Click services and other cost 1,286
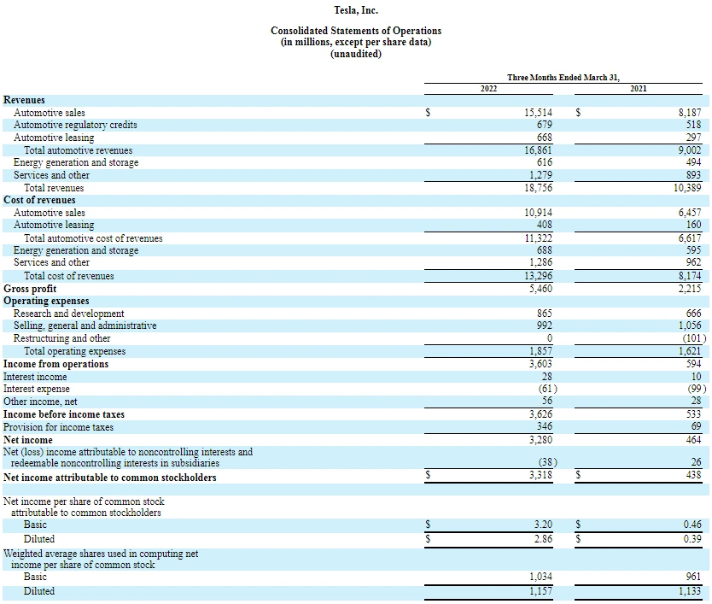This screenshot has width=712, height=604. (x=540, y=262)
